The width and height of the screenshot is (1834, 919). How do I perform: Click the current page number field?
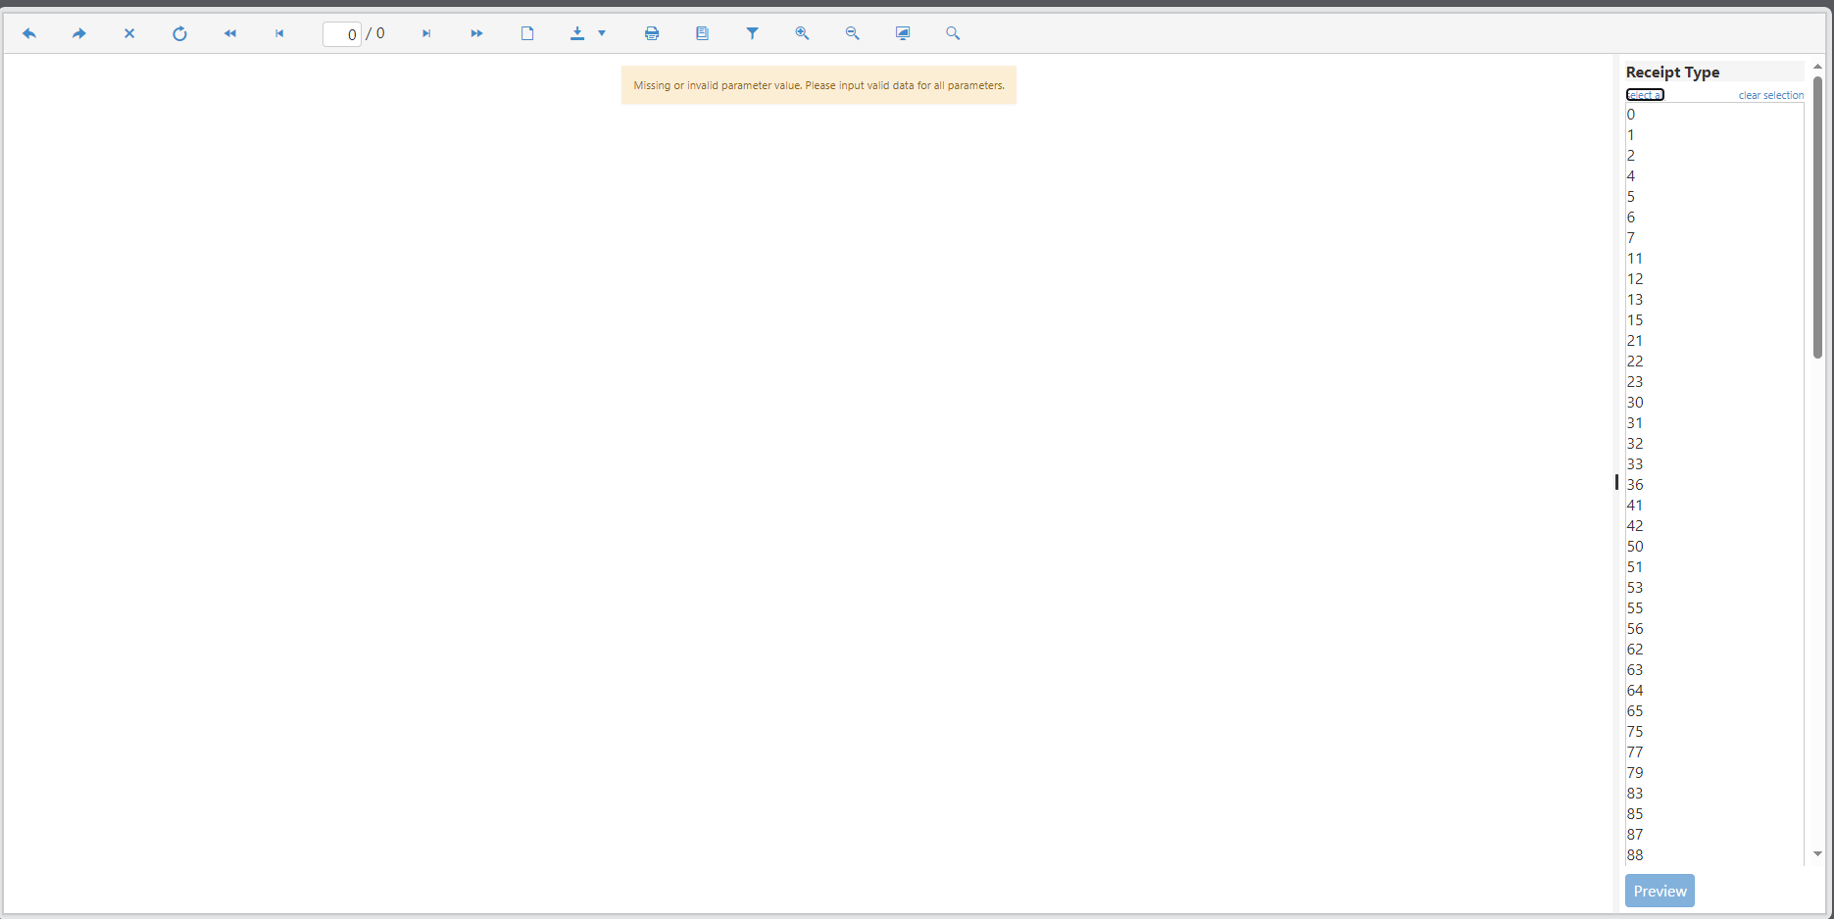tap(342, 34)
